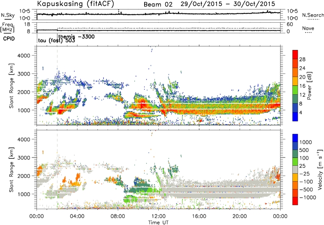Click the 'themis -3300' CPID annotation
Viewport: 324px width, 225px height.
click(77, 37)
